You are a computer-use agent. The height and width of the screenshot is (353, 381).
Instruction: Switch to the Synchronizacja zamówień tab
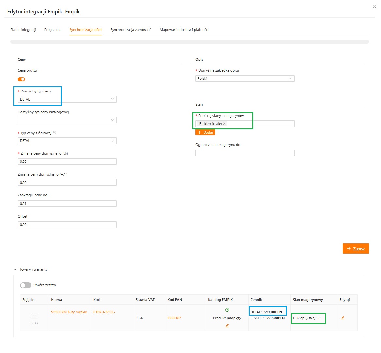coord(131,30)
